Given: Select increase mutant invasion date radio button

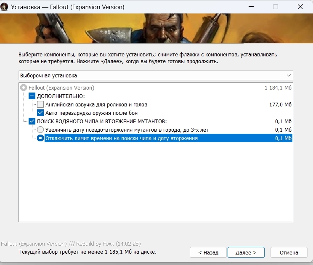Looking at the screenshot, I should (40, 130).
